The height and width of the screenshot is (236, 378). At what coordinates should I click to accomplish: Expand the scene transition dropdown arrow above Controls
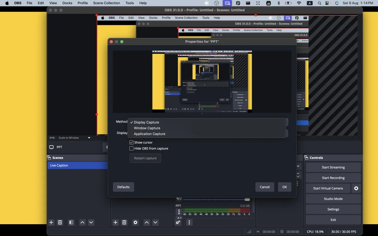298,166
